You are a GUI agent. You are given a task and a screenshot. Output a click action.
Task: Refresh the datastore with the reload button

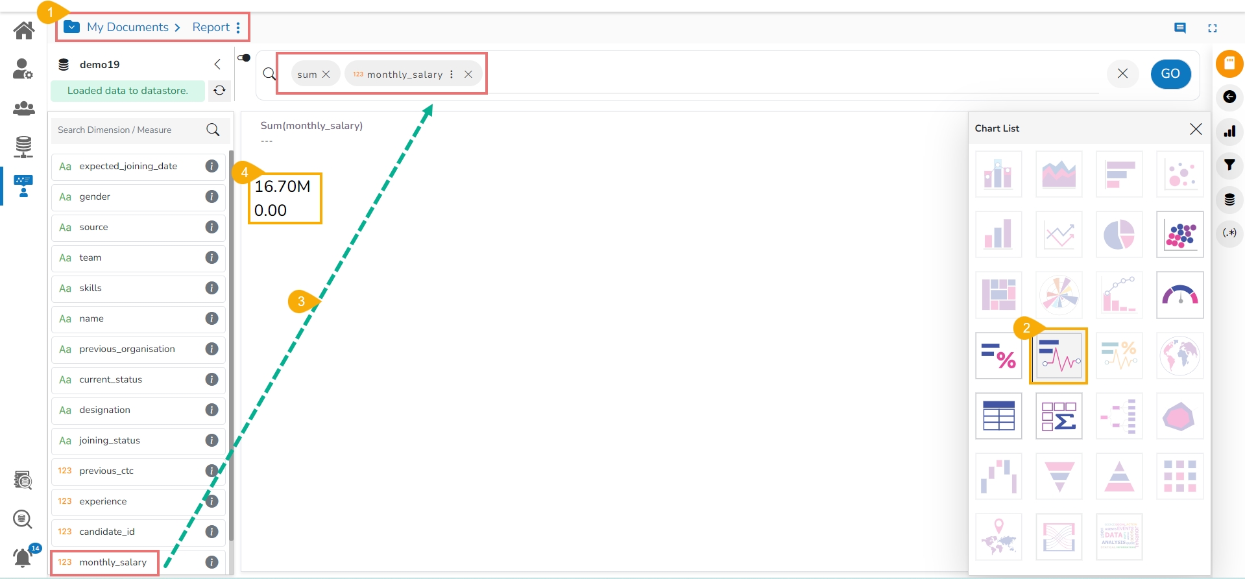tap(220, 91)
